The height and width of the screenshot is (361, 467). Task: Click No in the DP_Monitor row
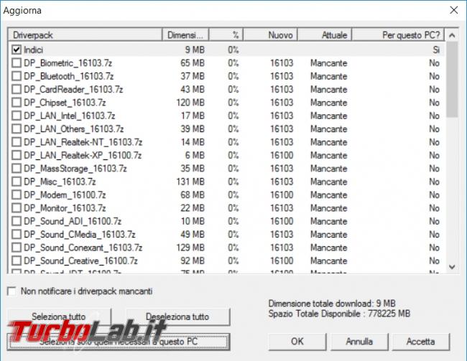pyautogui.click(x=434, y=208)
